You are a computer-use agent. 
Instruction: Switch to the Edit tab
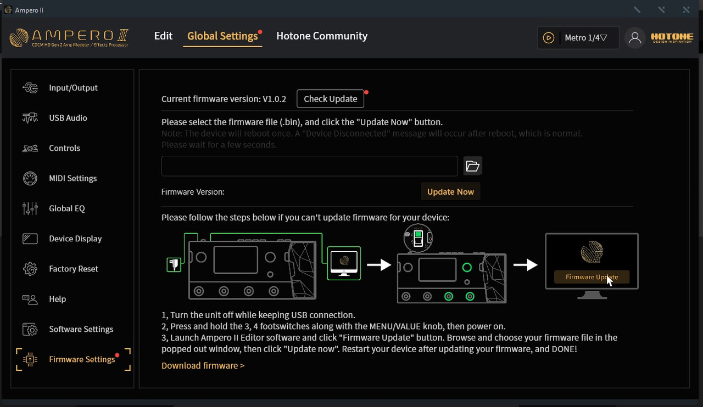[163, 36]
